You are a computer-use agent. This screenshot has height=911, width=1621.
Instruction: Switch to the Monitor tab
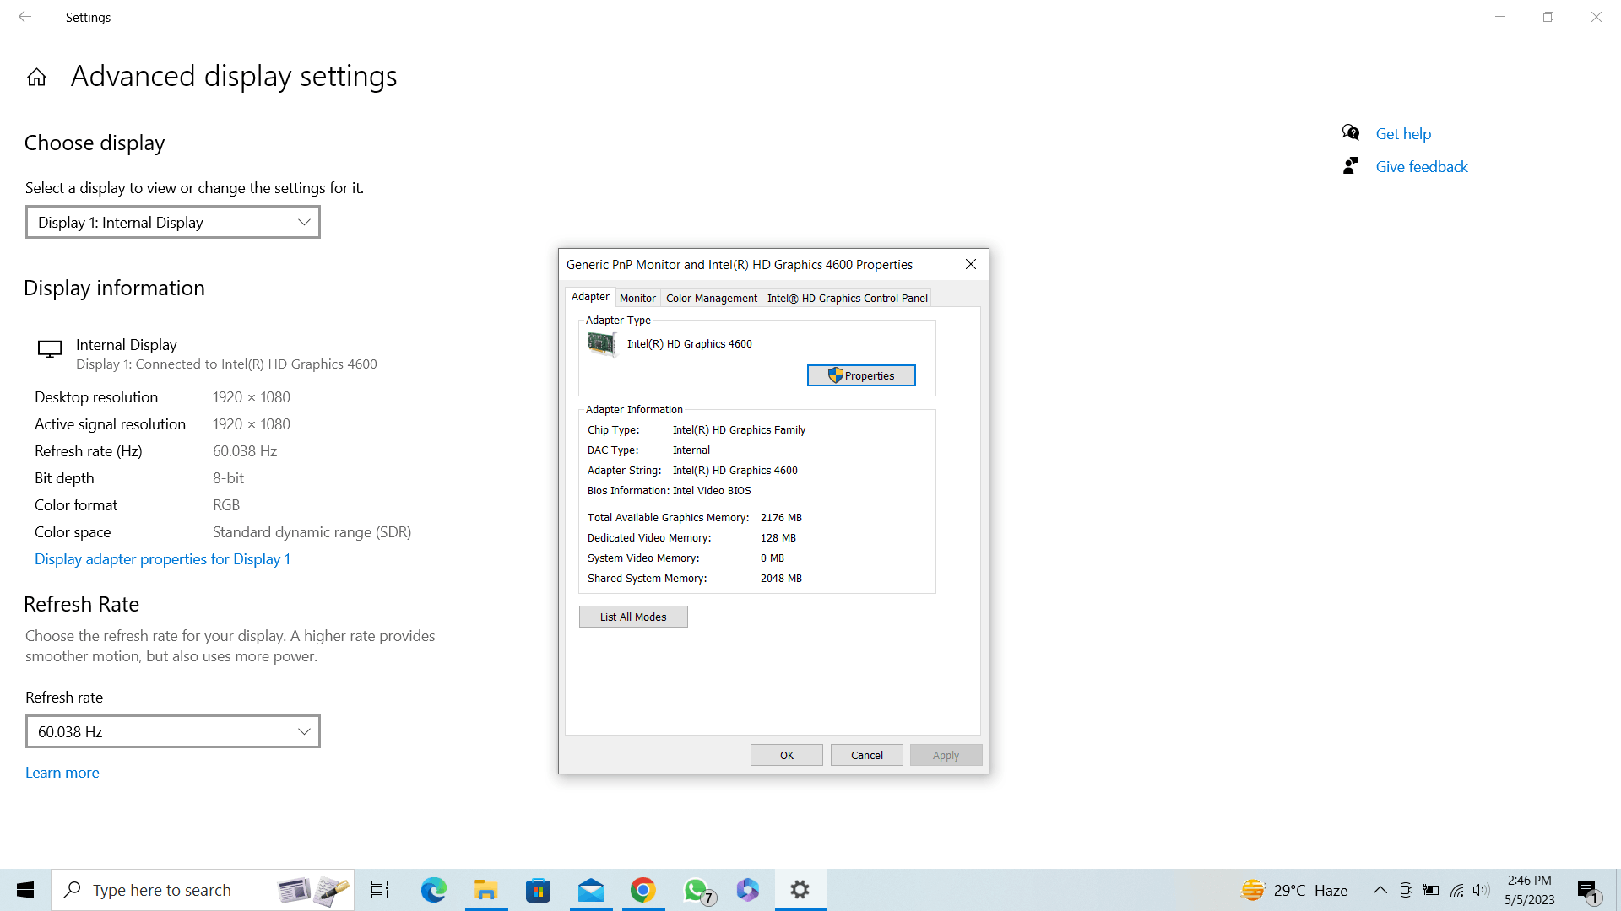[637, 298]
